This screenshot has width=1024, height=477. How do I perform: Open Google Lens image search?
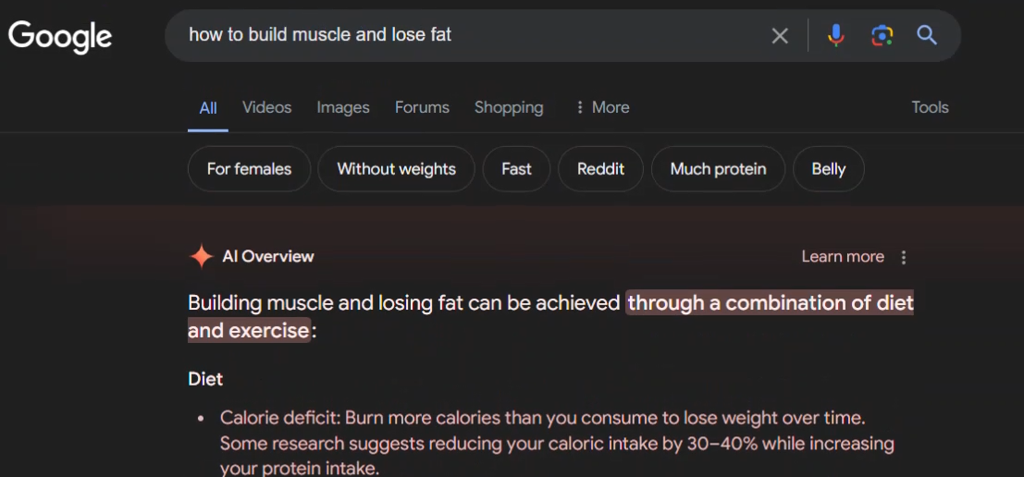[882, 35]
